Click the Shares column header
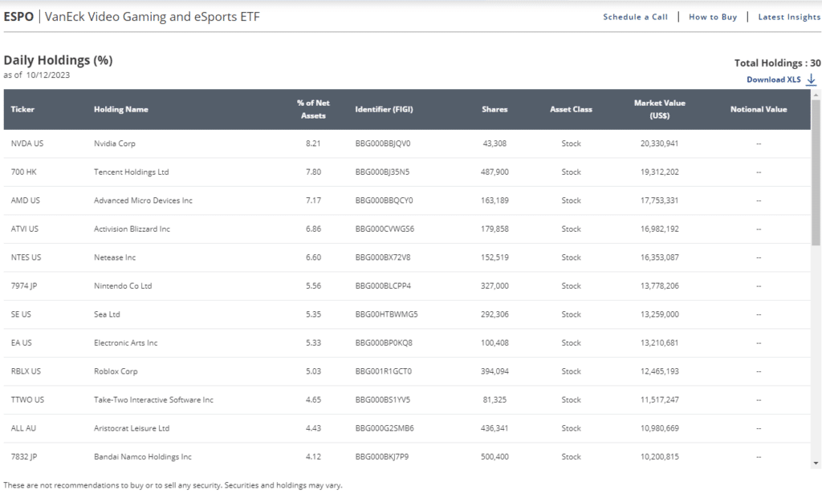 (494, 109)
